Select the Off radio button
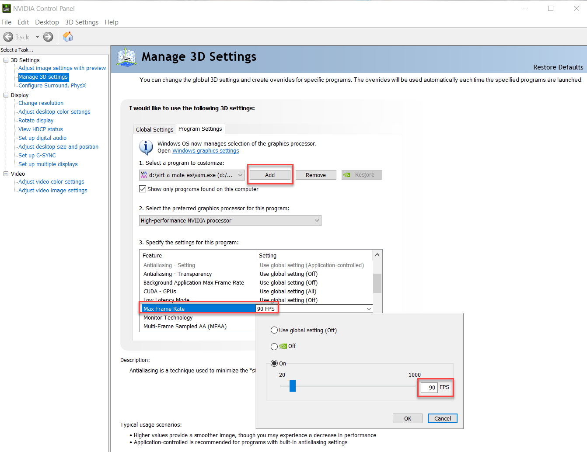This screenshot has height=452, width=587. 274,346
